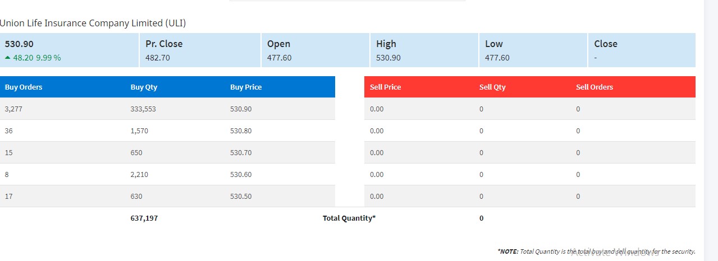Click the Buy Price column header
The height and width of the screenshot is (261, 718).
point(246,87)
